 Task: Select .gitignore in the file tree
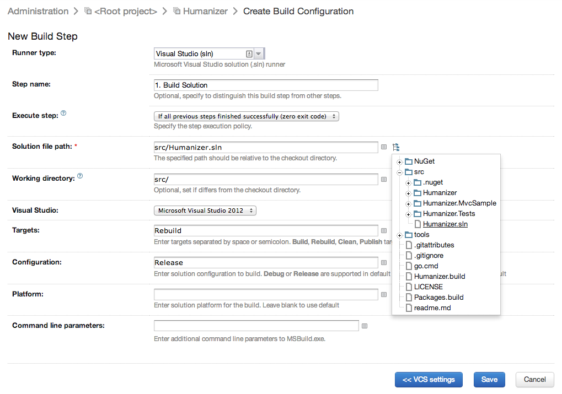click(429, 256)
